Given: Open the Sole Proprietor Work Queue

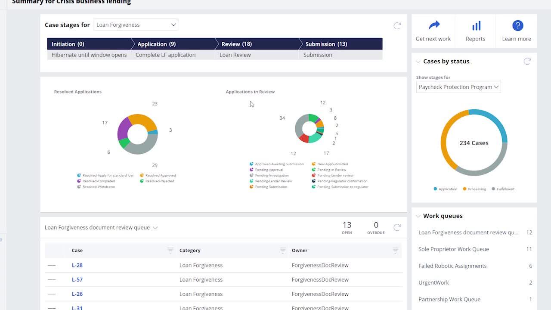Looking at the screenshot, I should 453,249.
